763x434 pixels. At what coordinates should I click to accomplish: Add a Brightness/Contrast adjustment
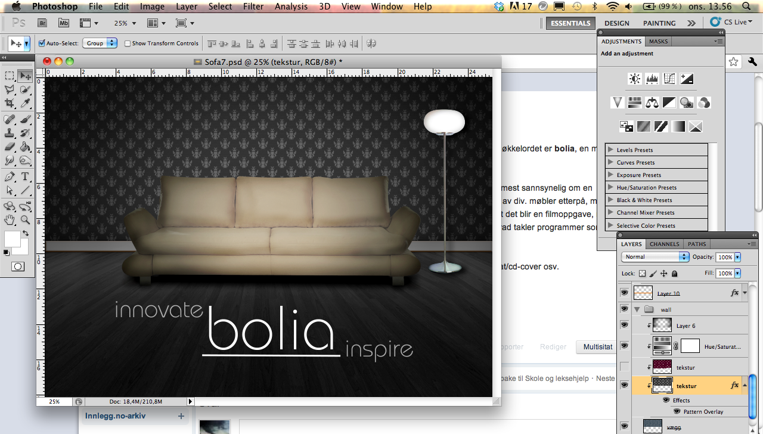pos(635,79)
